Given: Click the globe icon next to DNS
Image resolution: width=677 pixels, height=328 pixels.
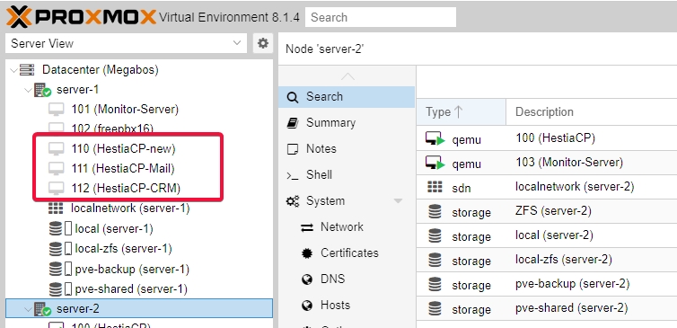Looking at the screenshot, I should pos(307,279).
